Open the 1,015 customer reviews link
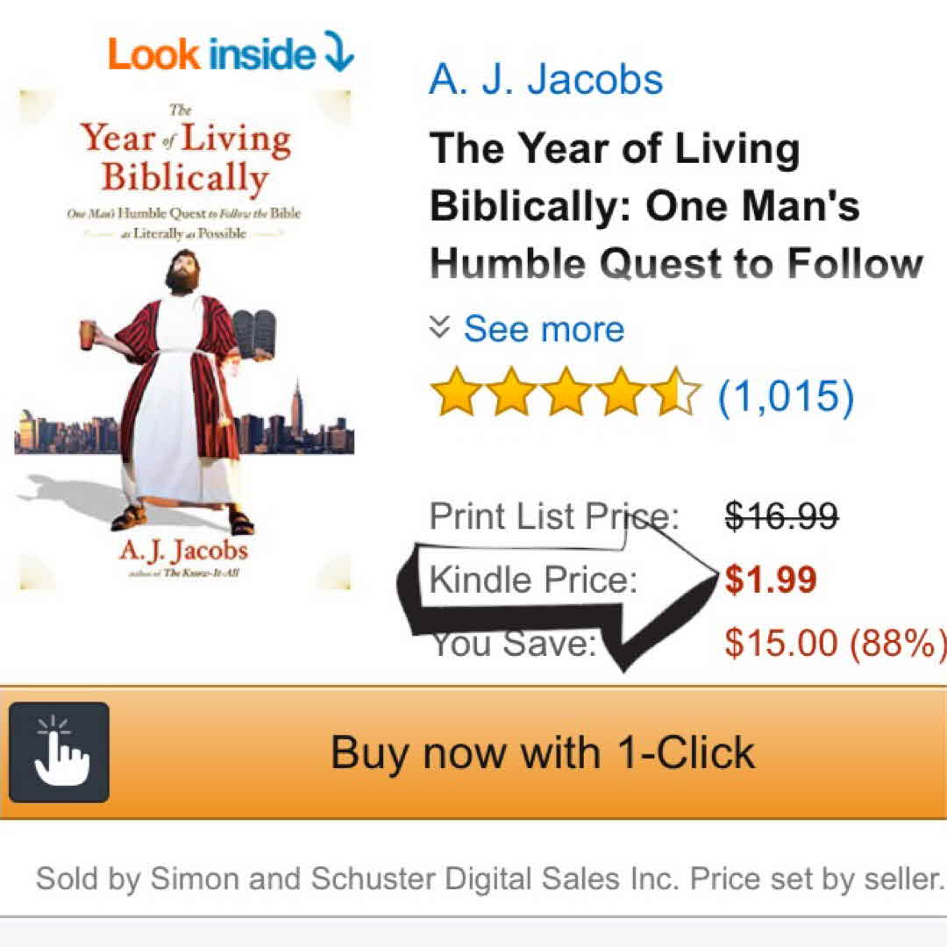Screen dimensions: 947x947 (x=786, y=396)
